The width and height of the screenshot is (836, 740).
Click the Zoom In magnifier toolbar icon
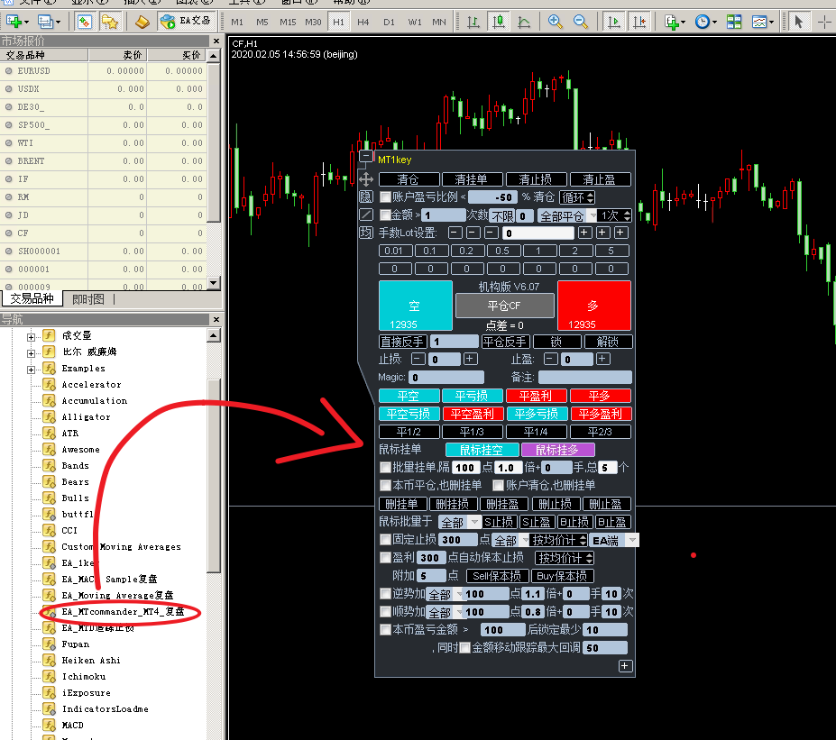556,21
